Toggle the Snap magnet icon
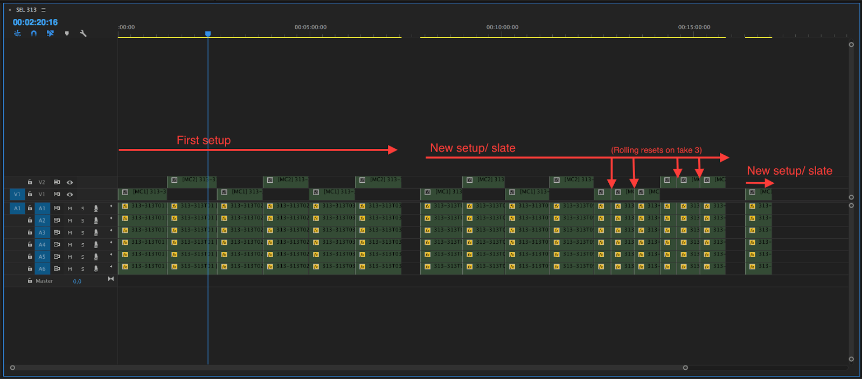Screen dimensions: 862x379 point(34,33)
